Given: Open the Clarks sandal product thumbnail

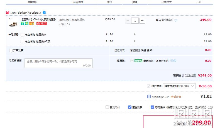Looking at the screenshot, I should (13, 23).
